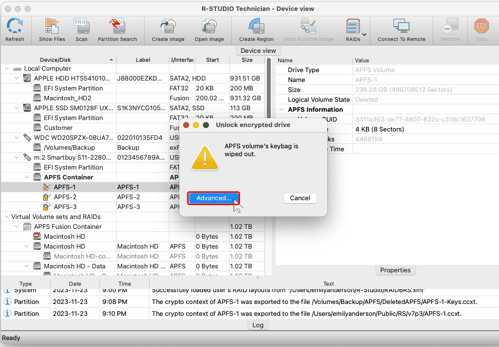
Task: Select the Macintosh HD - Data row
Action: click(133, 266)
